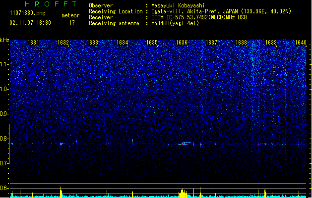This screenshot has width=312, height=198.
Task: Click the 'Receiving antenna' field label
Action: click(x=114, y=23)
